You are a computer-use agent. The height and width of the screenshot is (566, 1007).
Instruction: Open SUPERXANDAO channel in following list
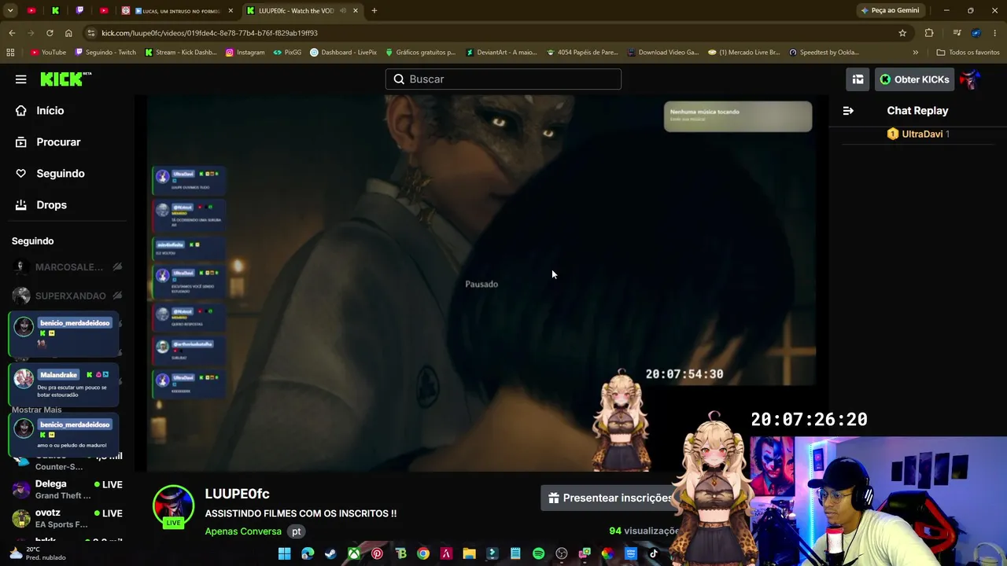coord(68,296)
